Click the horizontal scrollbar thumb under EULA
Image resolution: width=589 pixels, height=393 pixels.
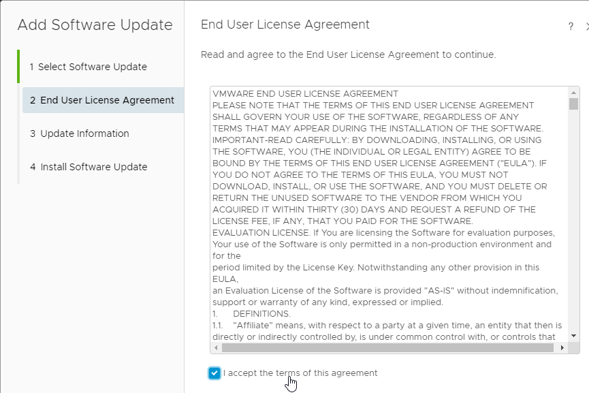(387, 347)
